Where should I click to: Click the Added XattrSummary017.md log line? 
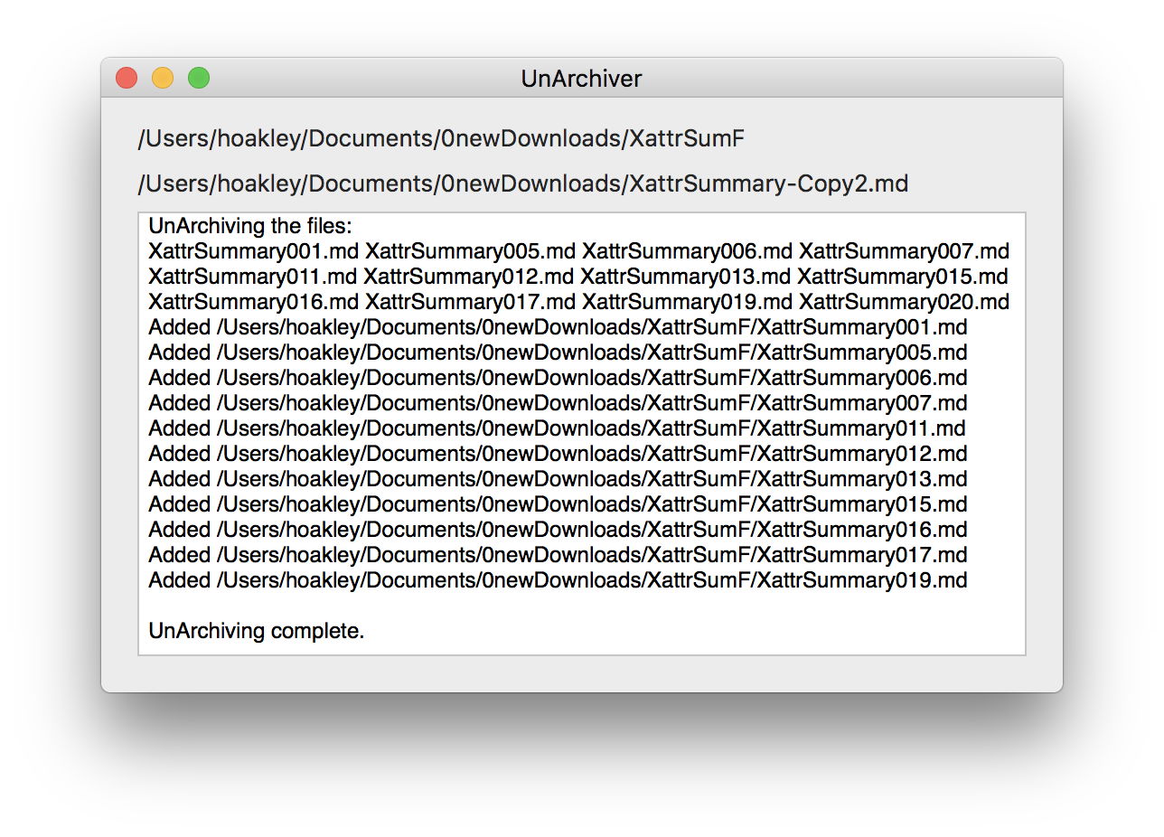(558, 555)
